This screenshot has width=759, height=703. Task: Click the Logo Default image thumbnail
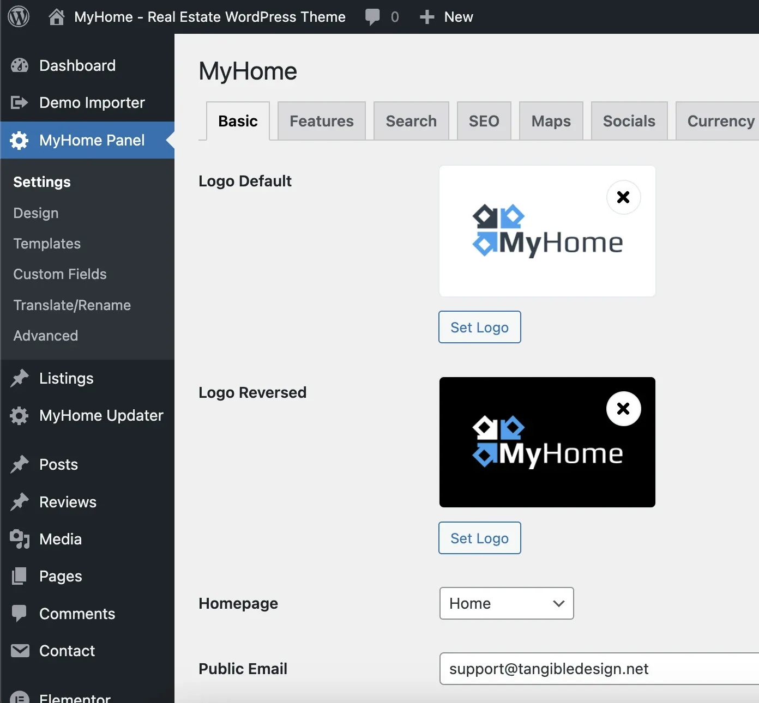click(547, 231)
